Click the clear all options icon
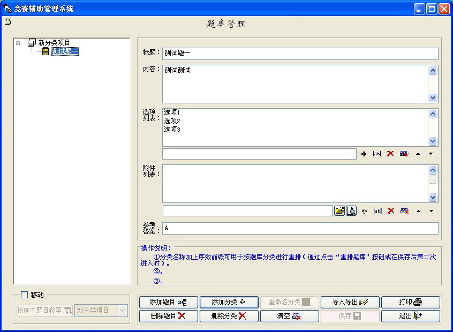Viewport: 453px width, 332px height. (404, 154)
